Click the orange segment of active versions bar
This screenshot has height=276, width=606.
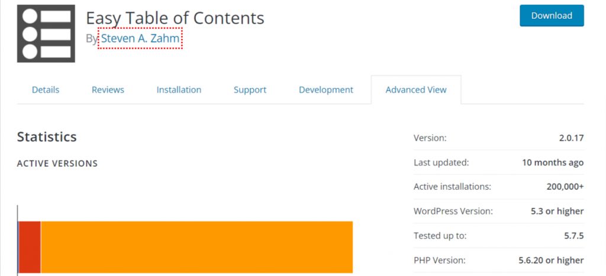196,247
